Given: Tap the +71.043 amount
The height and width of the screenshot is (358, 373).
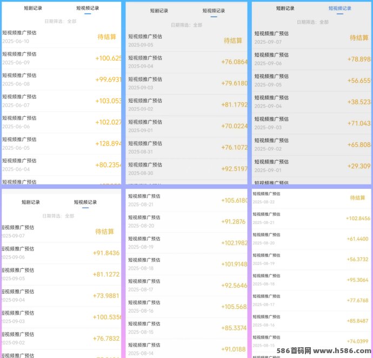Looking at the screenshot, I should 359,123.
